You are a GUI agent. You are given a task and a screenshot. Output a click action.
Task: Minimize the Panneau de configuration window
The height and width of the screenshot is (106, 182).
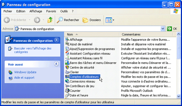coord(165,5)
